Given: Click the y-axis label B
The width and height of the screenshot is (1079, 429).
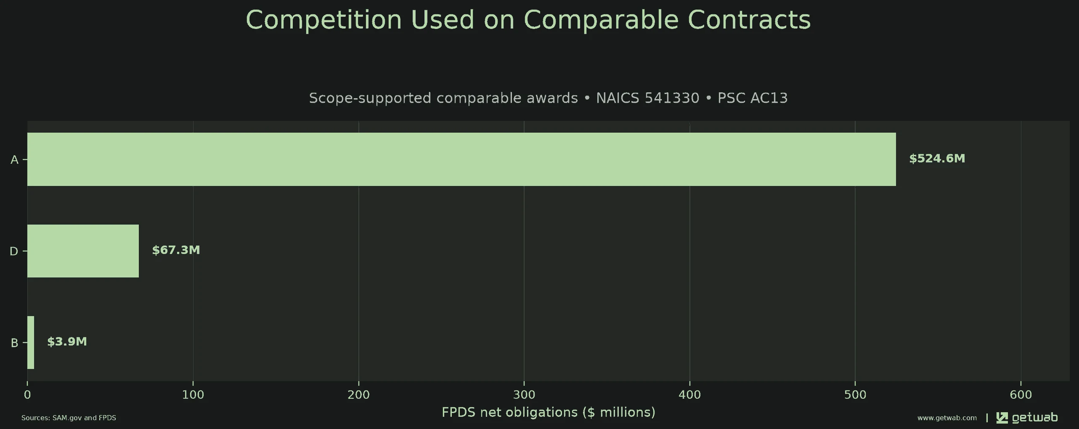Looking at the screenshot, I should [x=14, y=343].
